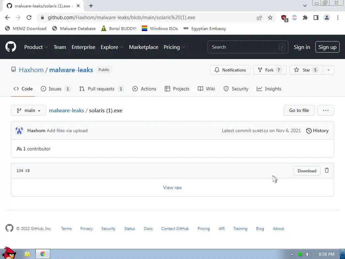
Task: Open commit bc4051d link
Action: (x=260, y=131)
